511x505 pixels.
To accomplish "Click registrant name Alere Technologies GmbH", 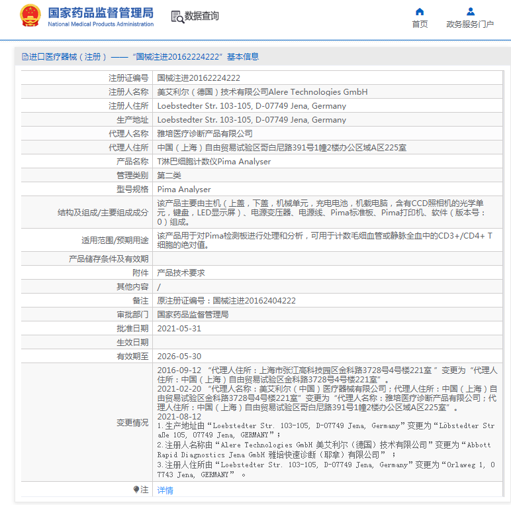I will pos(262,92).
